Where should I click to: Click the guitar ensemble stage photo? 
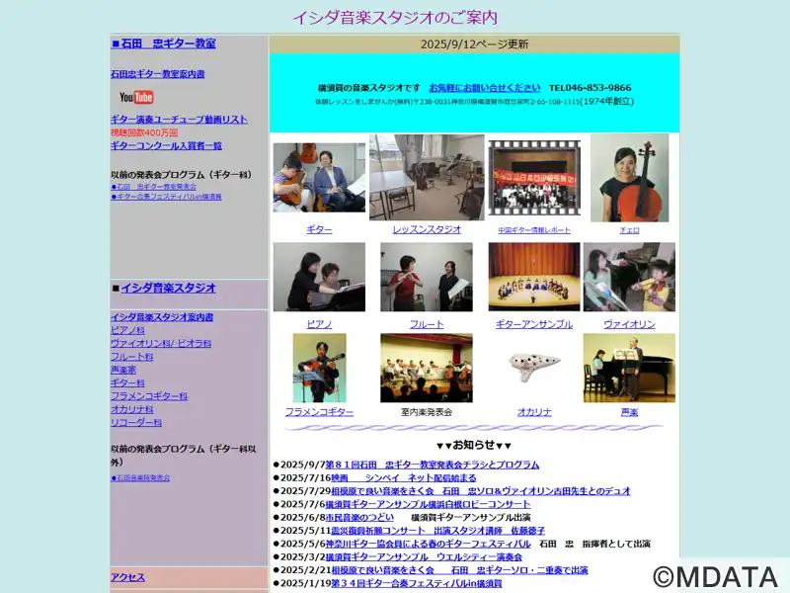tap(534, 277)
